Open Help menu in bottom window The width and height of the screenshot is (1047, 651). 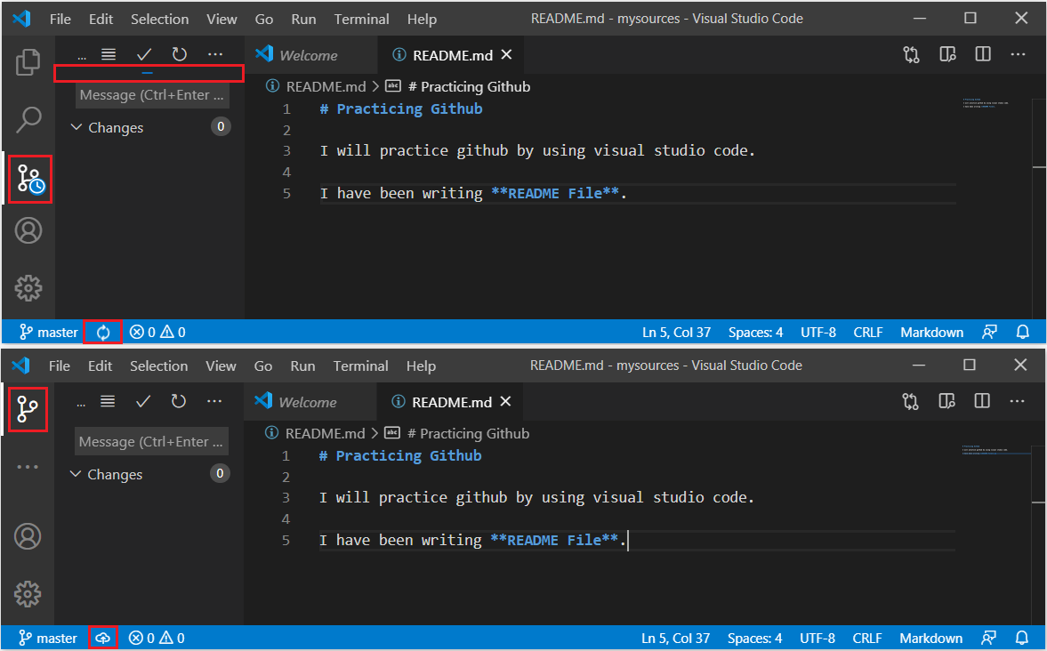point(421,366)
